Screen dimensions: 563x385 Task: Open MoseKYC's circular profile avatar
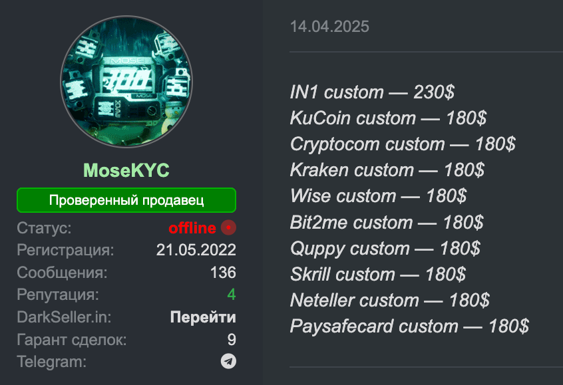(126, 80)
